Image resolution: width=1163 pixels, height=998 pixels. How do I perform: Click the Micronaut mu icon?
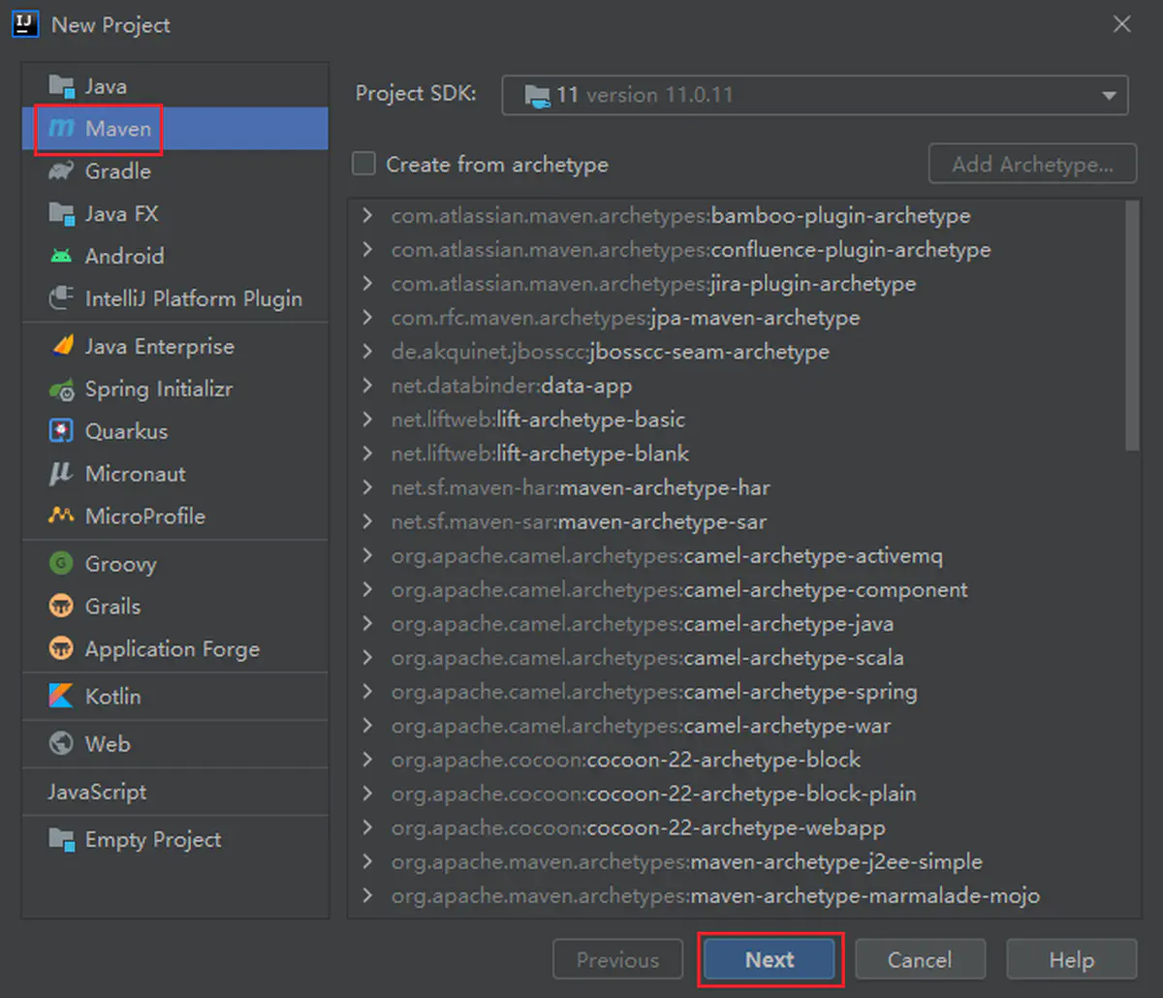click(61, 474)
